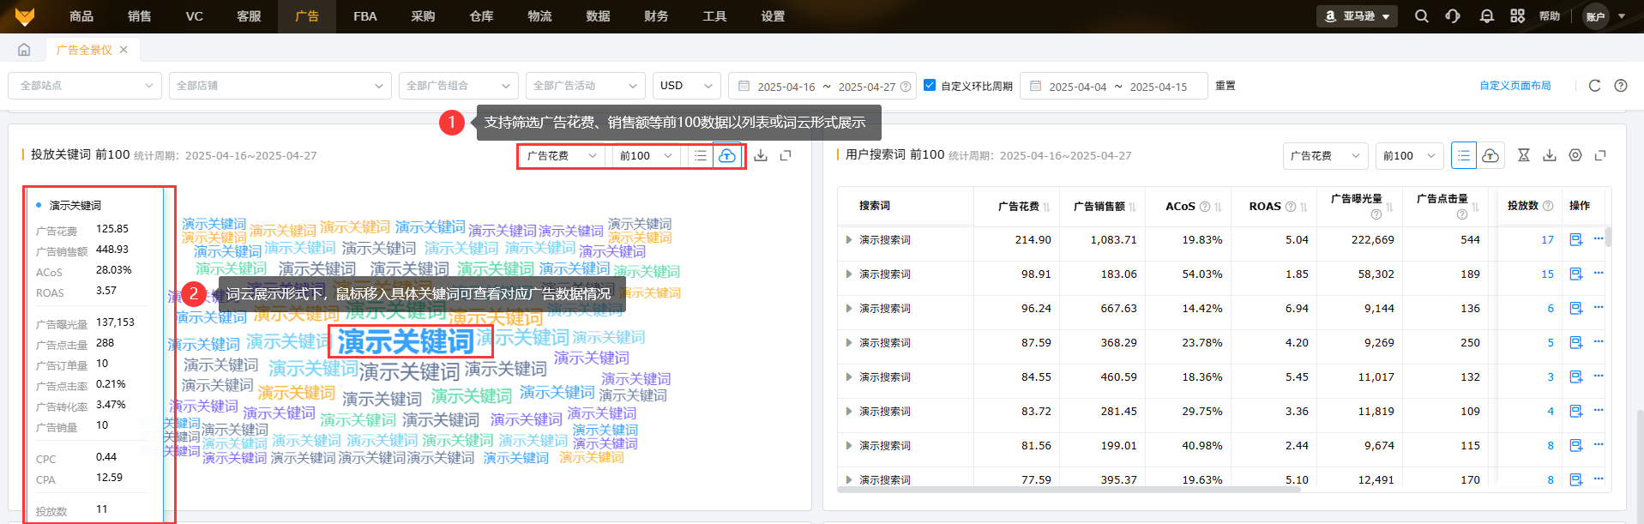
Task: Open the apps grid icon
Action: 1518,16
